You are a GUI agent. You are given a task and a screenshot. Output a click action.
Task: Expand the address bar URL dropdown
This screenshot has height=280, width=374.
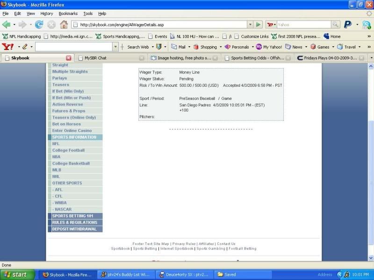coord(250,25)
